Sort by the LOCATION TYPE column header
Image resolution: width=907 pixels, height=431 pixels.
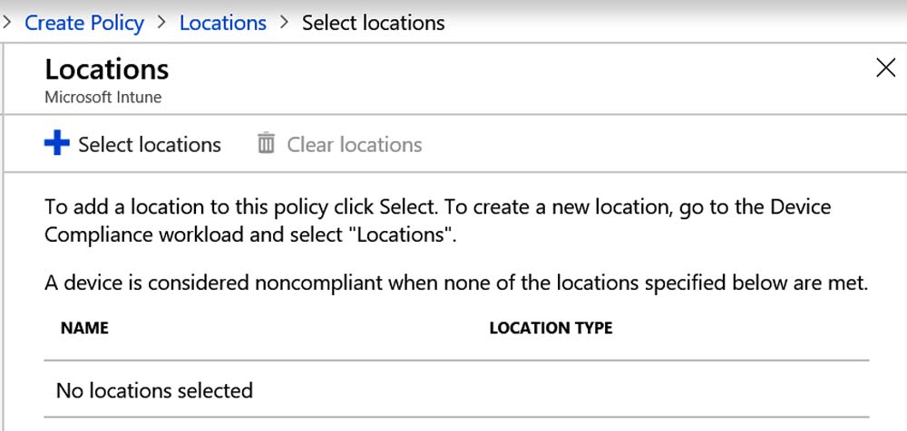pyautogui.click(x=551, y=328)
